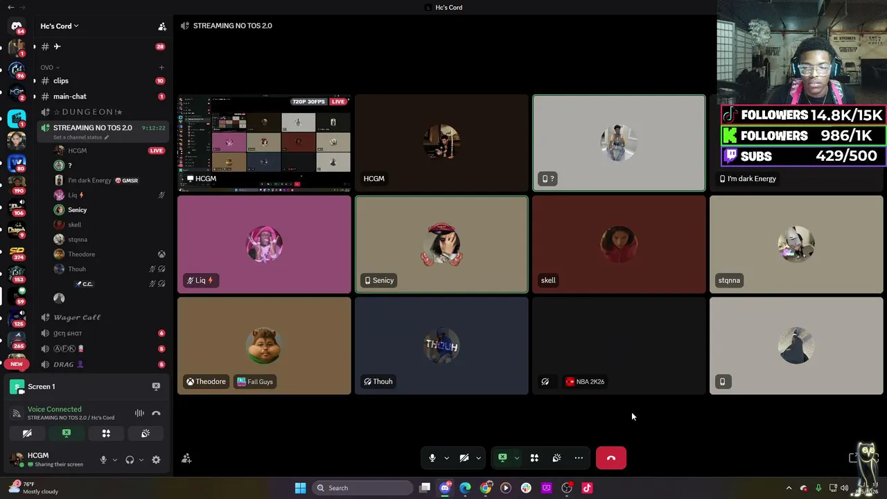Screen dimensions: 887x499
Task: Stop streaming Screen 1 in the voice panel
Action: [156, 386]
